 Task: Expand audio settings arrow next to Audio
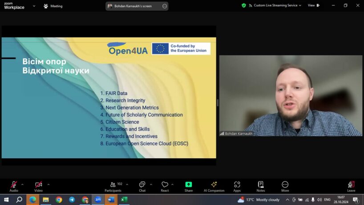(x=22, y=184)
